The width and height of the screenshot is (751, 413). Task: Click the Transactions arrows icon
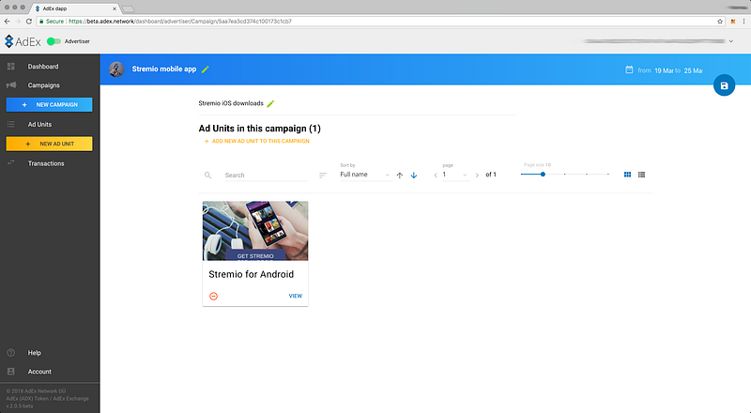coord(11,163)
